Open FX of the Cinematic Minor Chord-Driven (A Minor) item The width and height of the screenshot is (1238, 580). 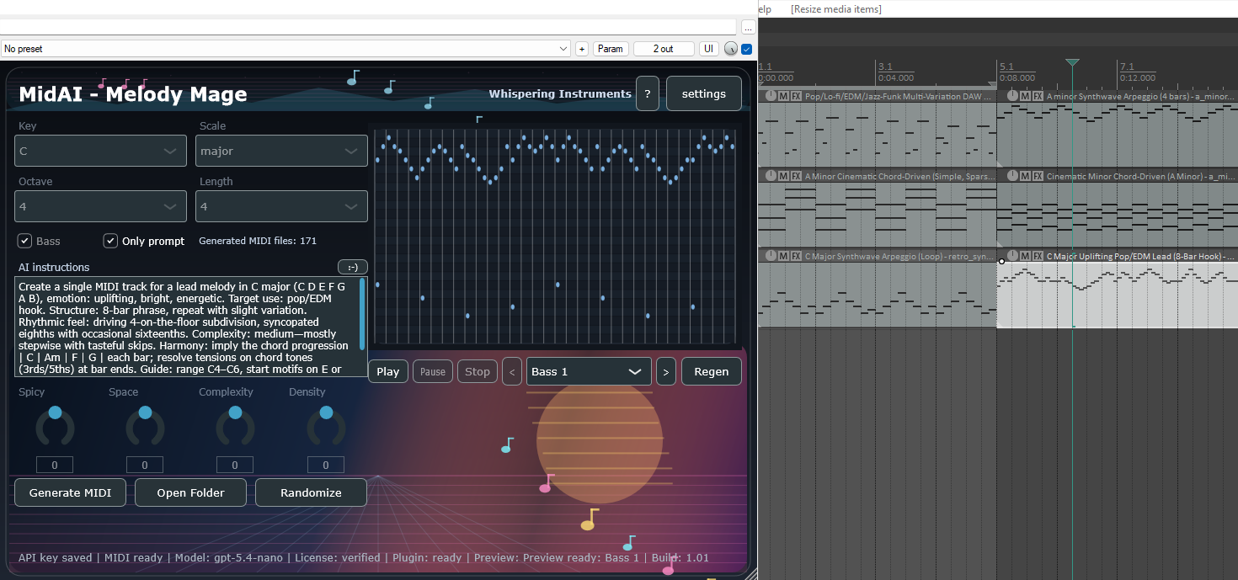click(1038, 176)
